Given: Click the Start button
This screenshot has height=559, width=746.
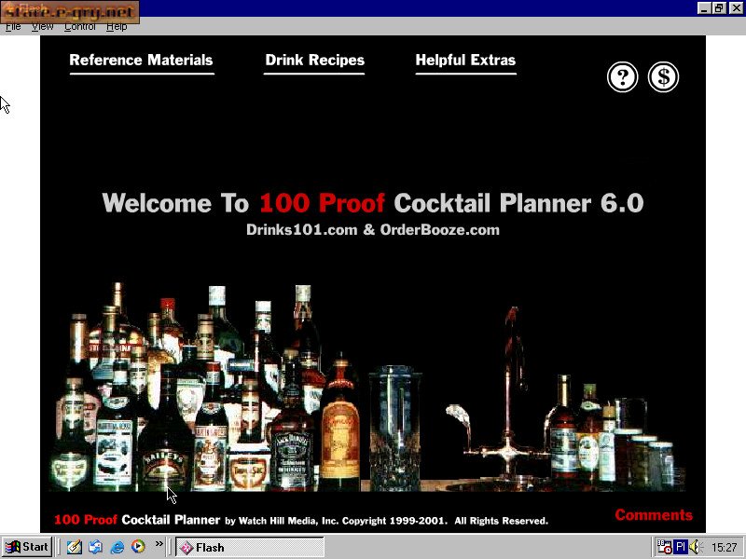Looking at the screenshot, I should tap(25, 547).
